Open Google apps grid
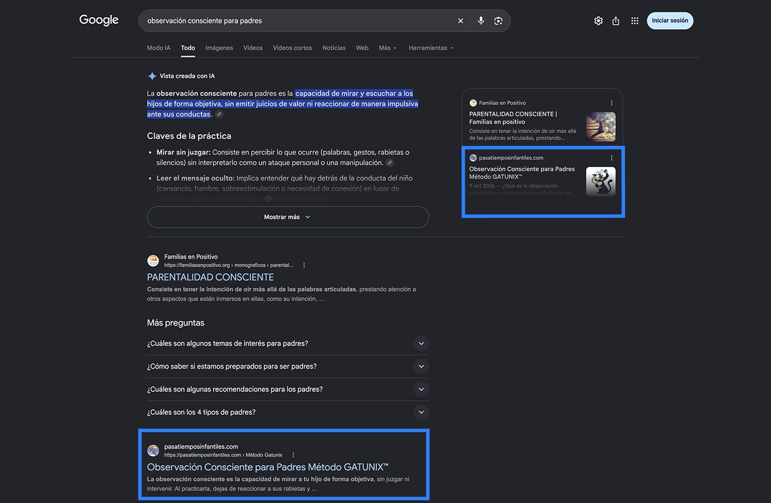Screen dimensions: 771x503 coord(634,21)
